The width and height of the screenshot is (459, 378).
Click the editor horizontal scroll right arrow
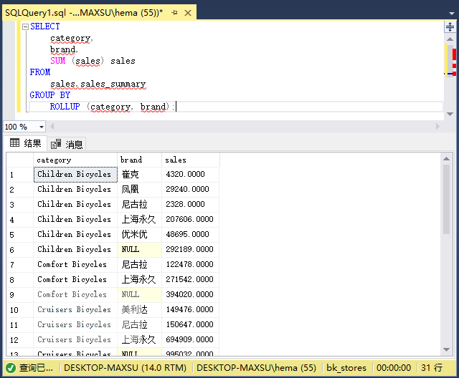point(437,127)
